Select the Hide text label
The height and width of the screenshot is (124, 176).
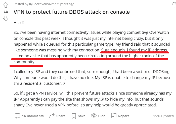pos(102,116)
